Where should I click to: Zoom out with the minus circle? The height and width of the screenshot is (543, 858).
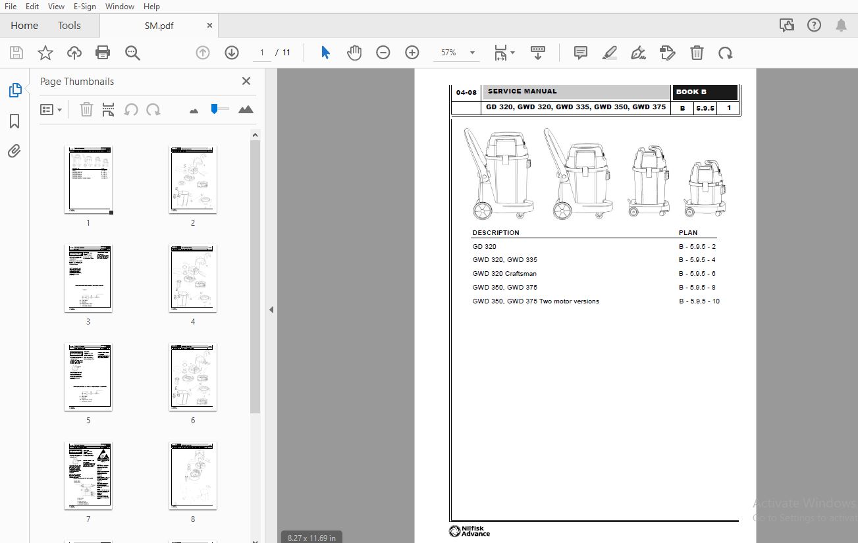pos(383,53)
